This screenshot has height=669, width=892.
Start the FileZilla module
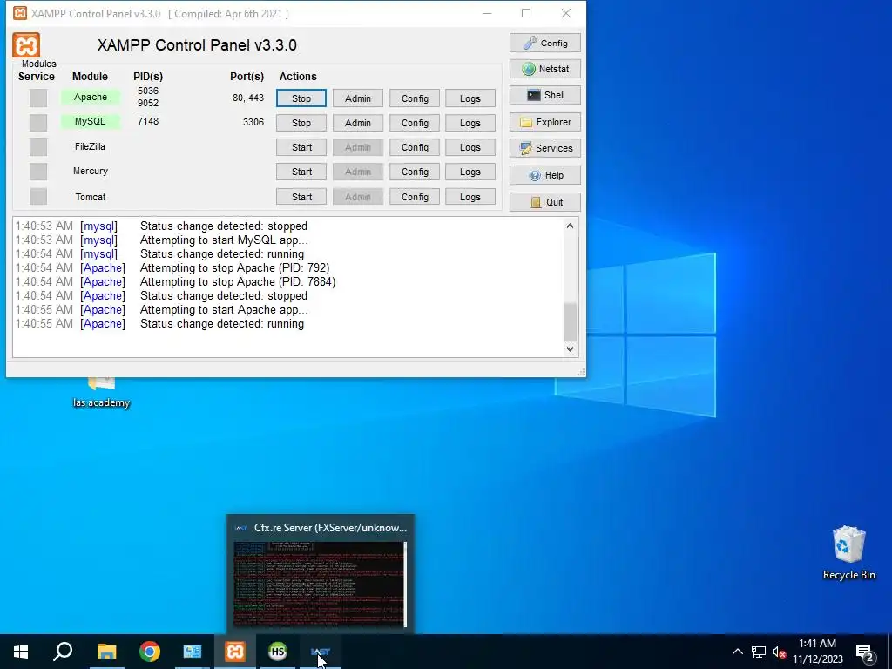[x=301, y=147]
